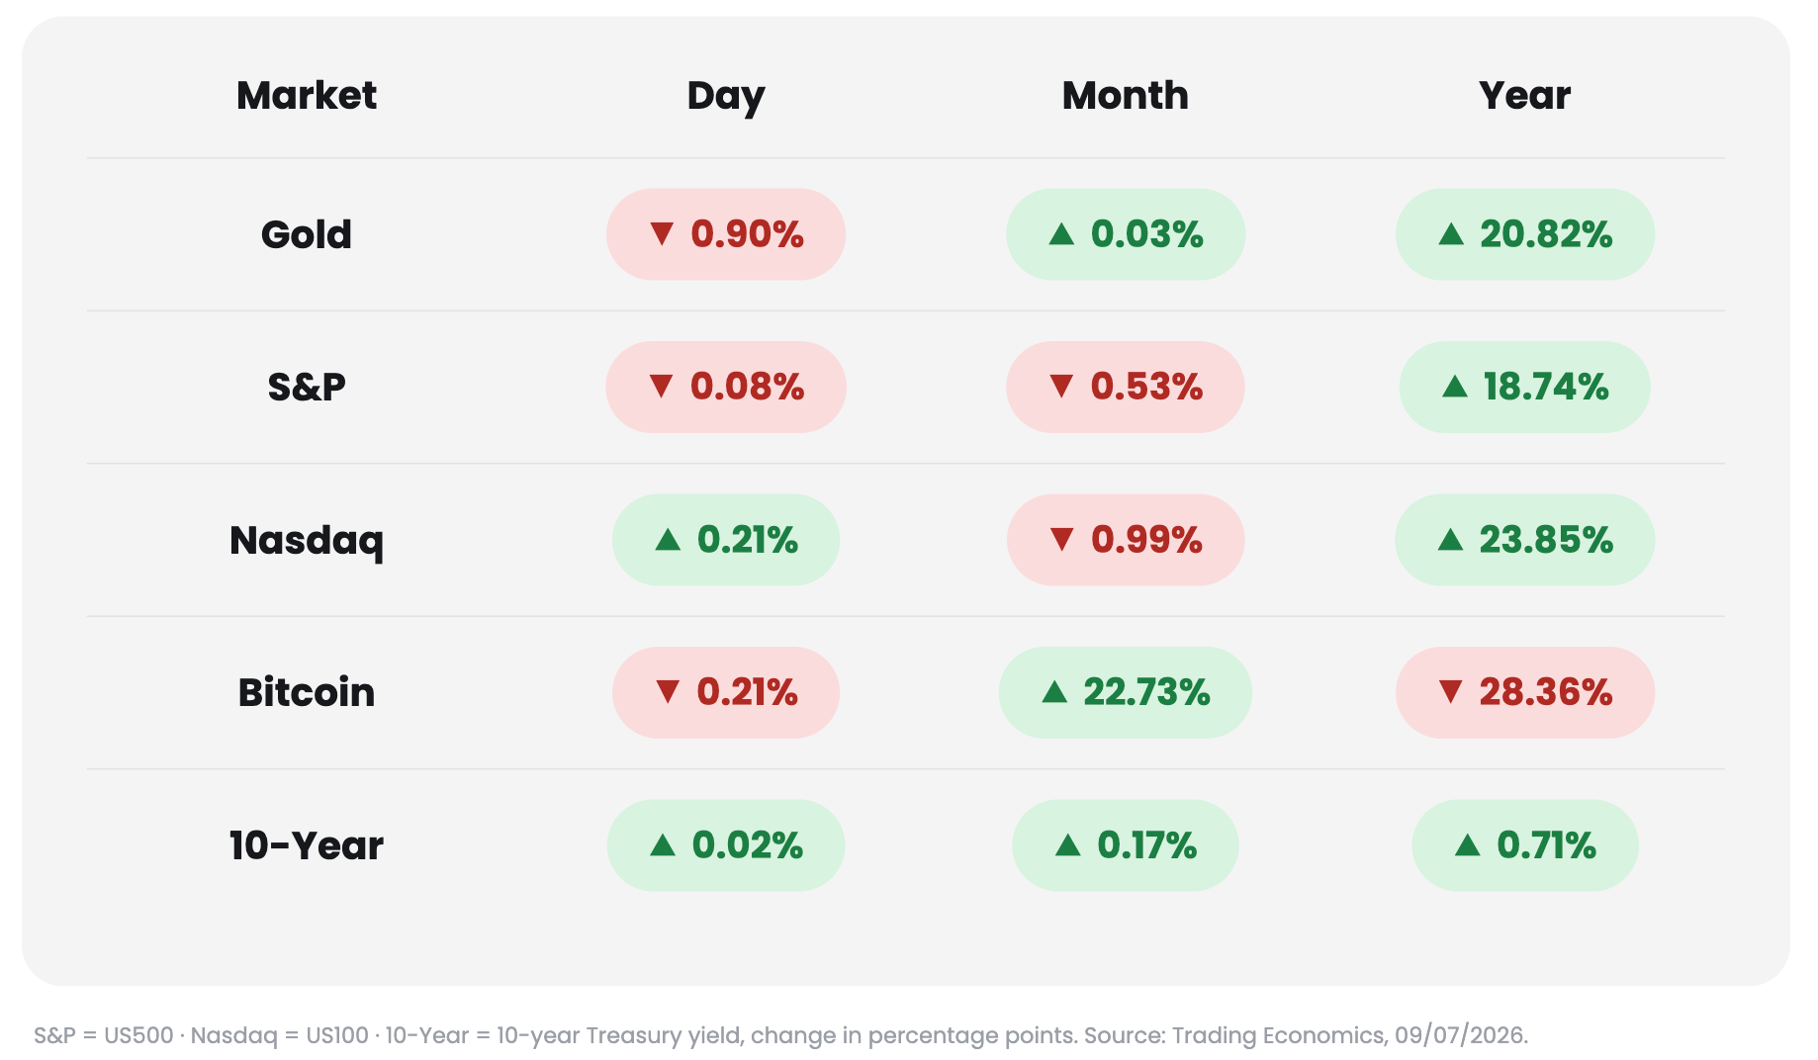Click the Bitcoin row label
The image size is (1818, 1060).
[x=307, y=692]
